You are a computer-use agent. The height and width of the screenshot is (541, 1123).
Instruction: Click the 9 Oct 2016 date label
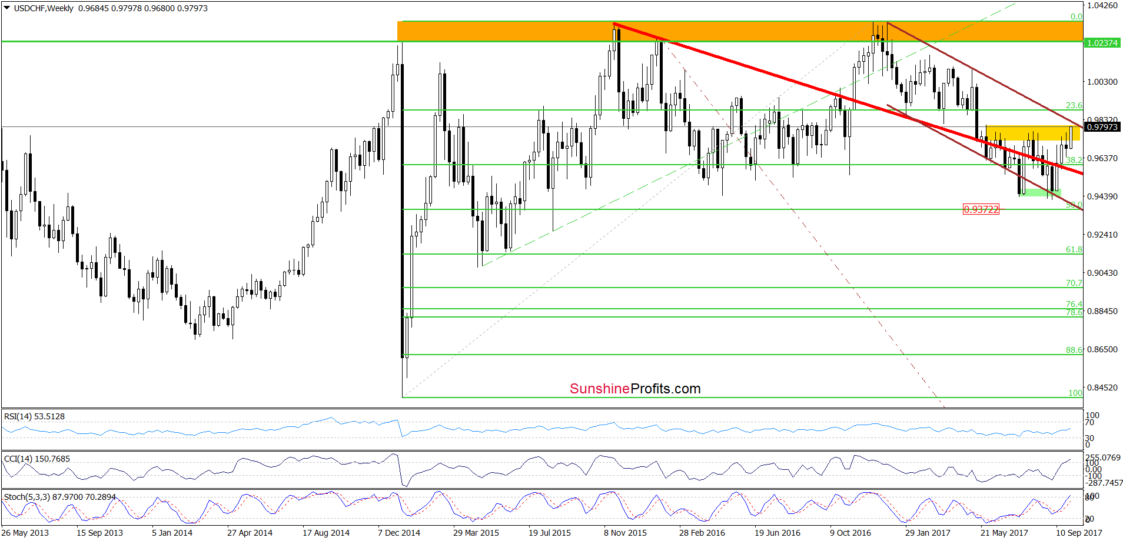pos(850,533)
